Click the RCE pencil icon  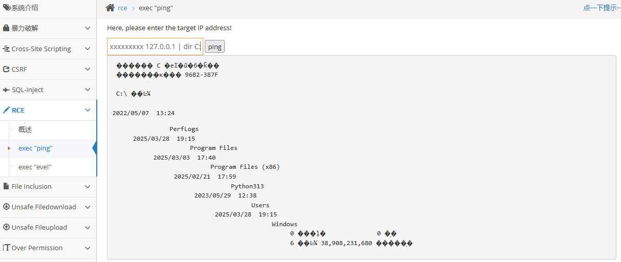6,110
